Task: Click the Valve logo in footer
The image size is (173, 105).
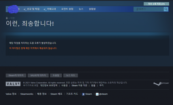Action: tap(13, 84)
